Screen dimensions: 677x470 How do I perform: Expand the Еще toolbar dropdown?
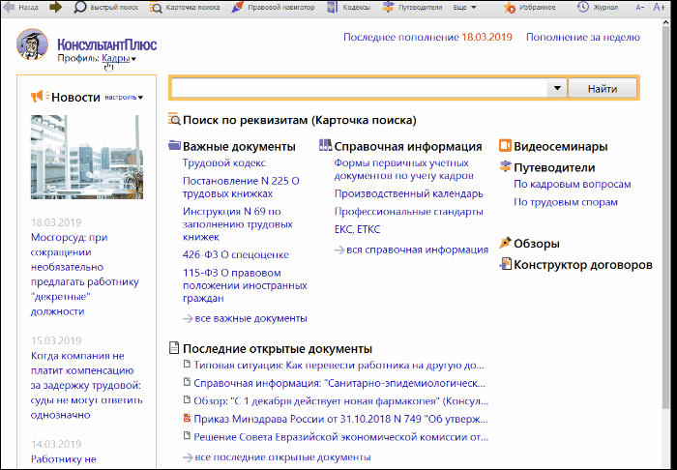point(465,8)
